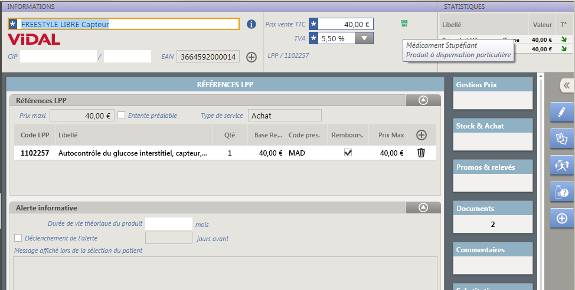575x290 pixels.
Task: Click the star marker on Prix vente TTC
Action: tap(313, 24)
